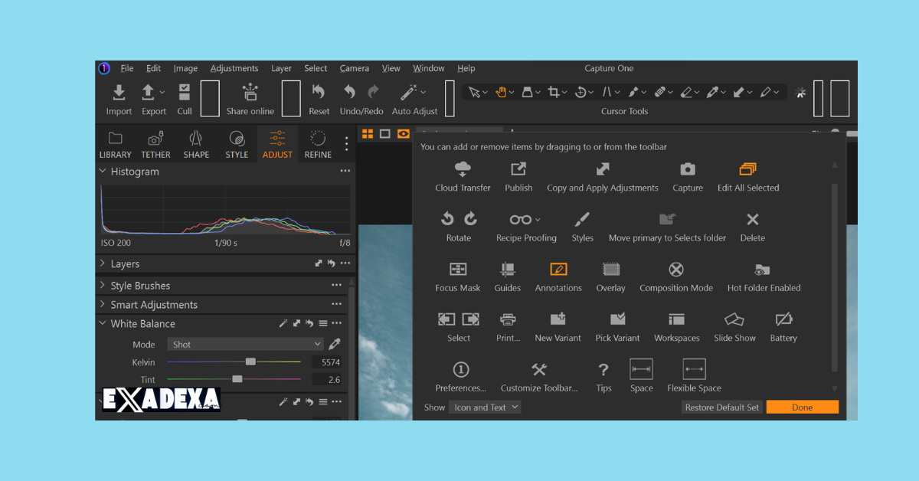Click Restore Default Set
919x481 pixels.
pos(721,407)
